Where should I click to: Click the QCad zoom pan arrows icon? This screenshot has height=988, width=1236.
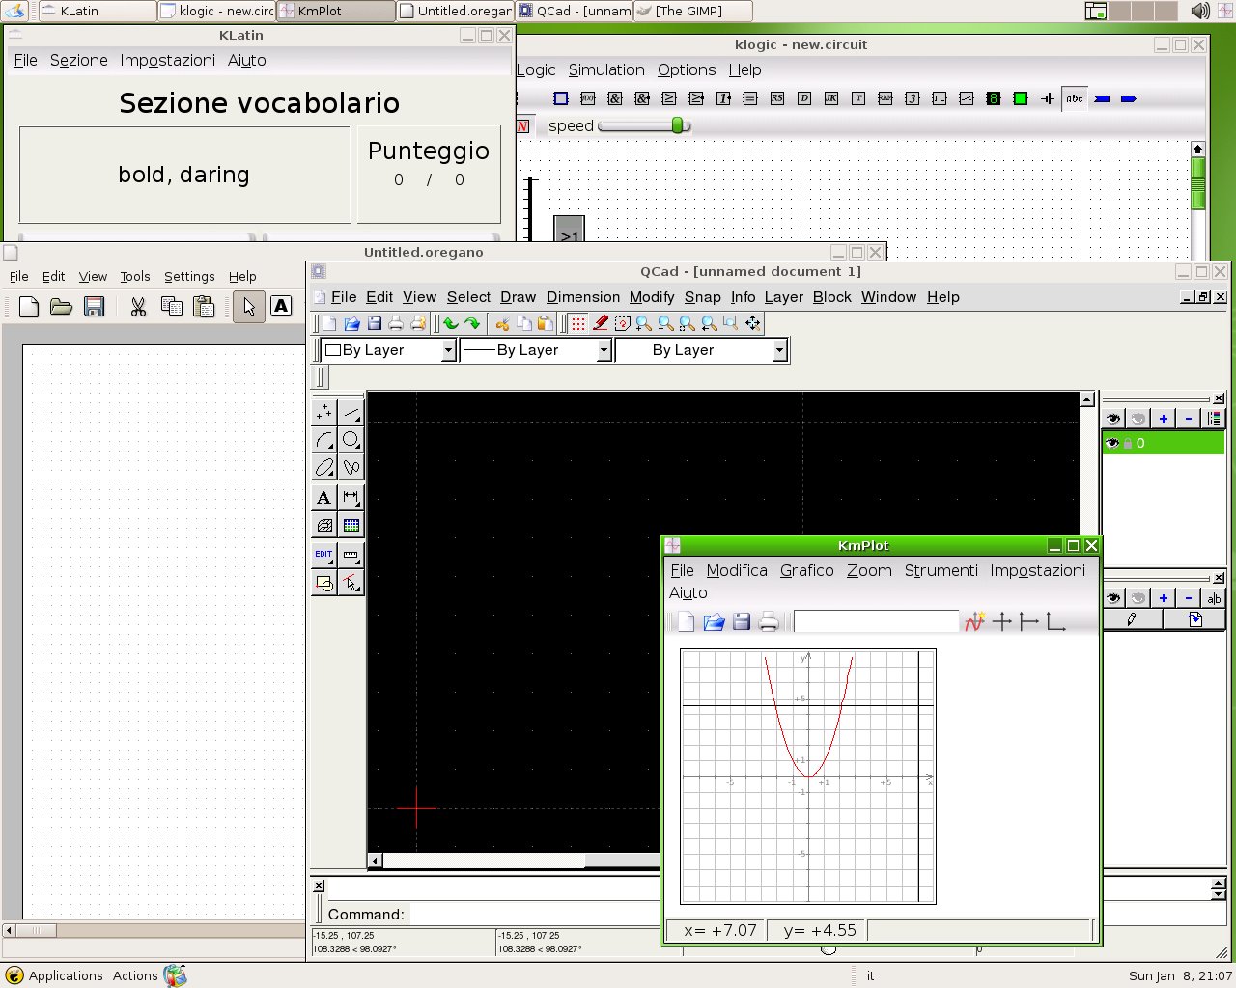coord(752,323)
